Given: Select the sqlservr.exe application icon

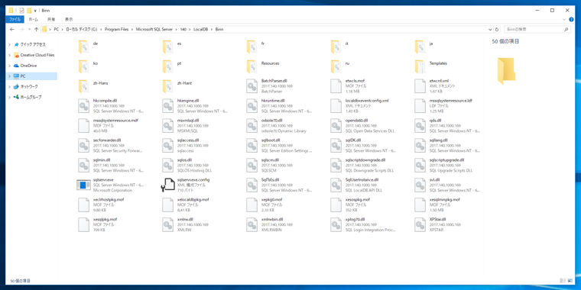Looking at the screenshot, I should point(84,185).
